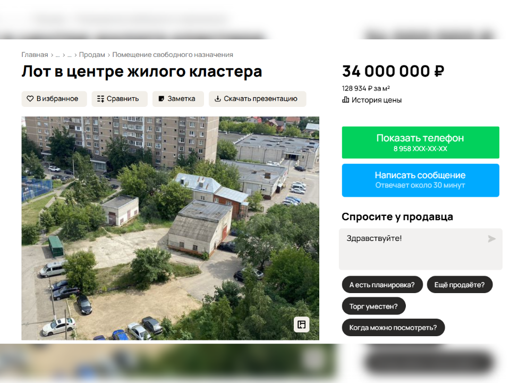Select quick question 'Торг уместен?'
Image resolution: width=510 pixels, height=383 pixels.
(373, 306)
